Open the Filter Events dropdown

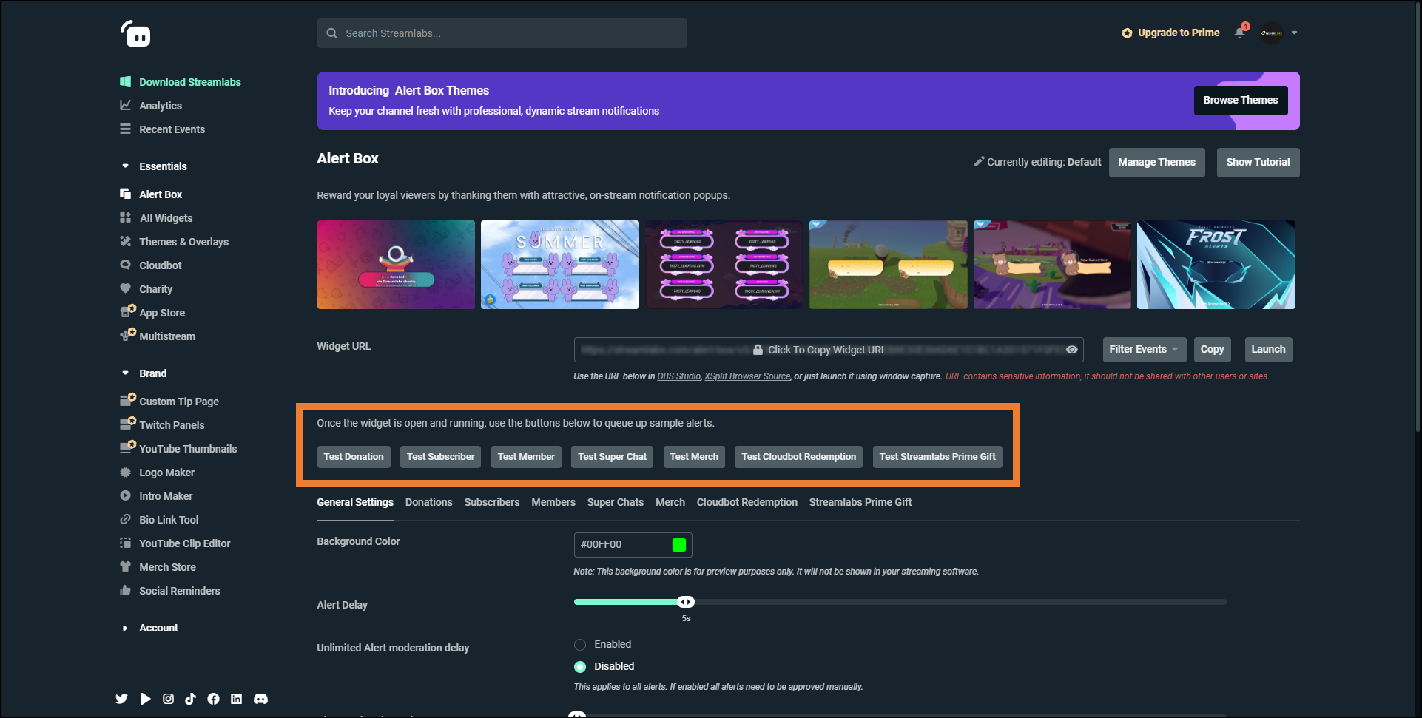(1144, 350)
